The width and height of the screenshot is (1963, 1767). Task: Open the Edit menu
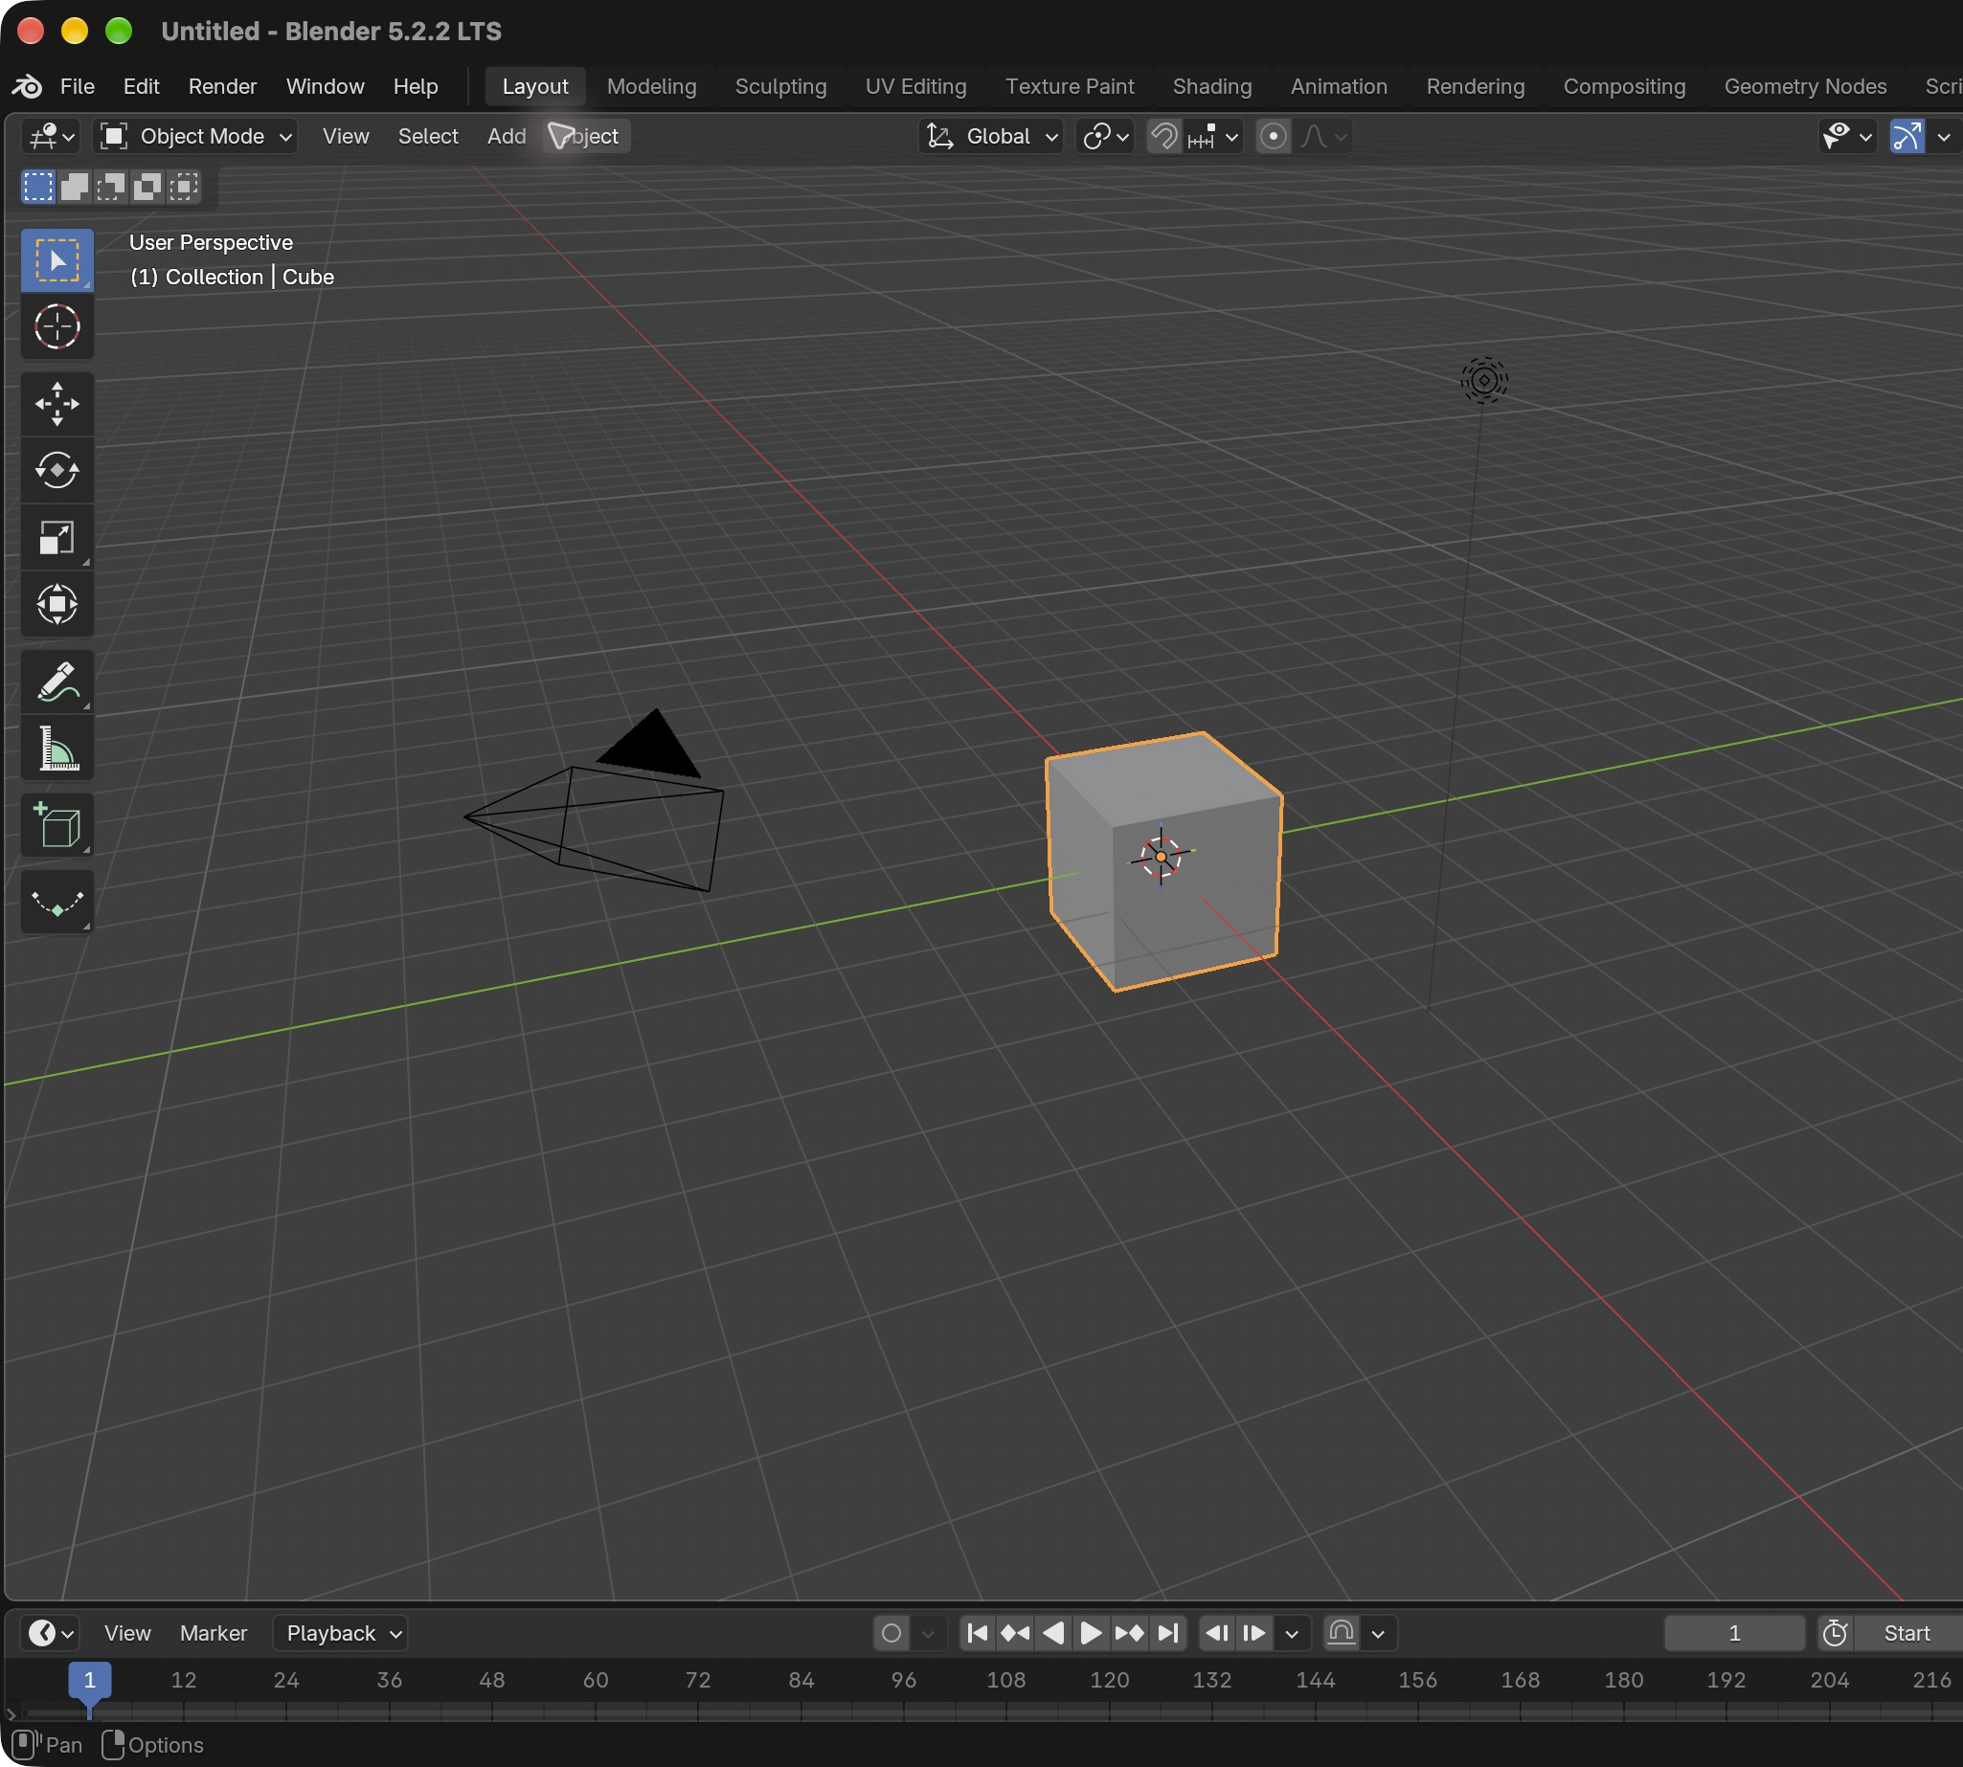141,86
